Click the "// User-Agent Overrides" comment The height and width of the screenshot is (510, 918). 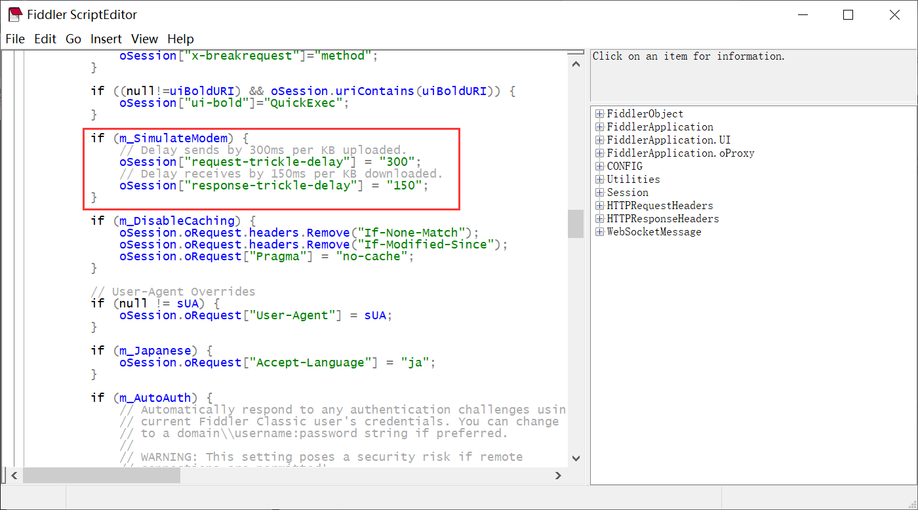pyautogui.click(x=173, y=292)
